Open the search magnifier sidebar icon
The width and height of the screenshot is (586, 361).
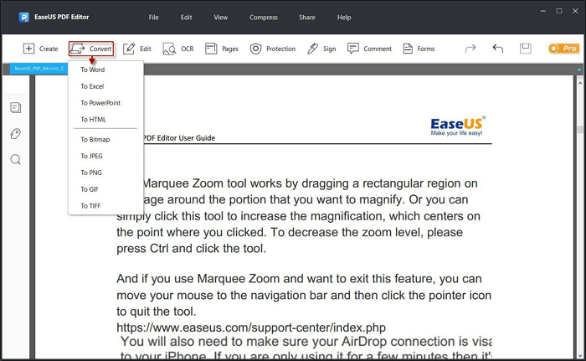[x=16, y=160]
